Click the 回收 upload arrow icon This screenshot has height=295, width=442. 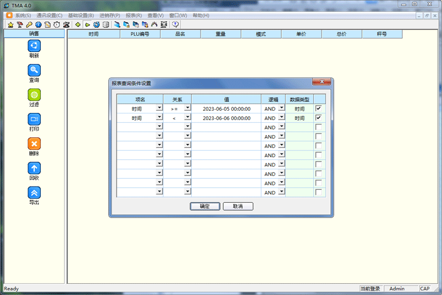click(x=34, y=168)
